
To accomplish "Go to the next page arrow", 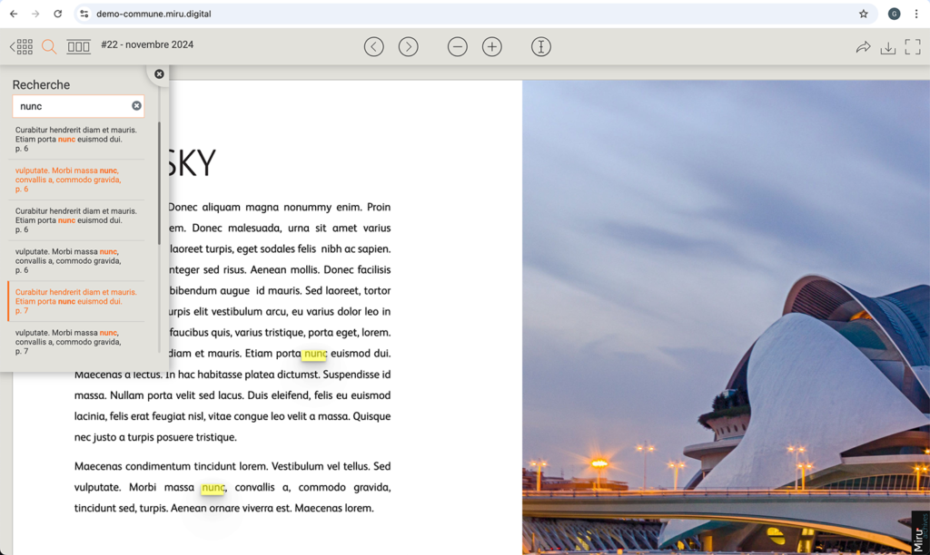I will [x=409, y=47].
